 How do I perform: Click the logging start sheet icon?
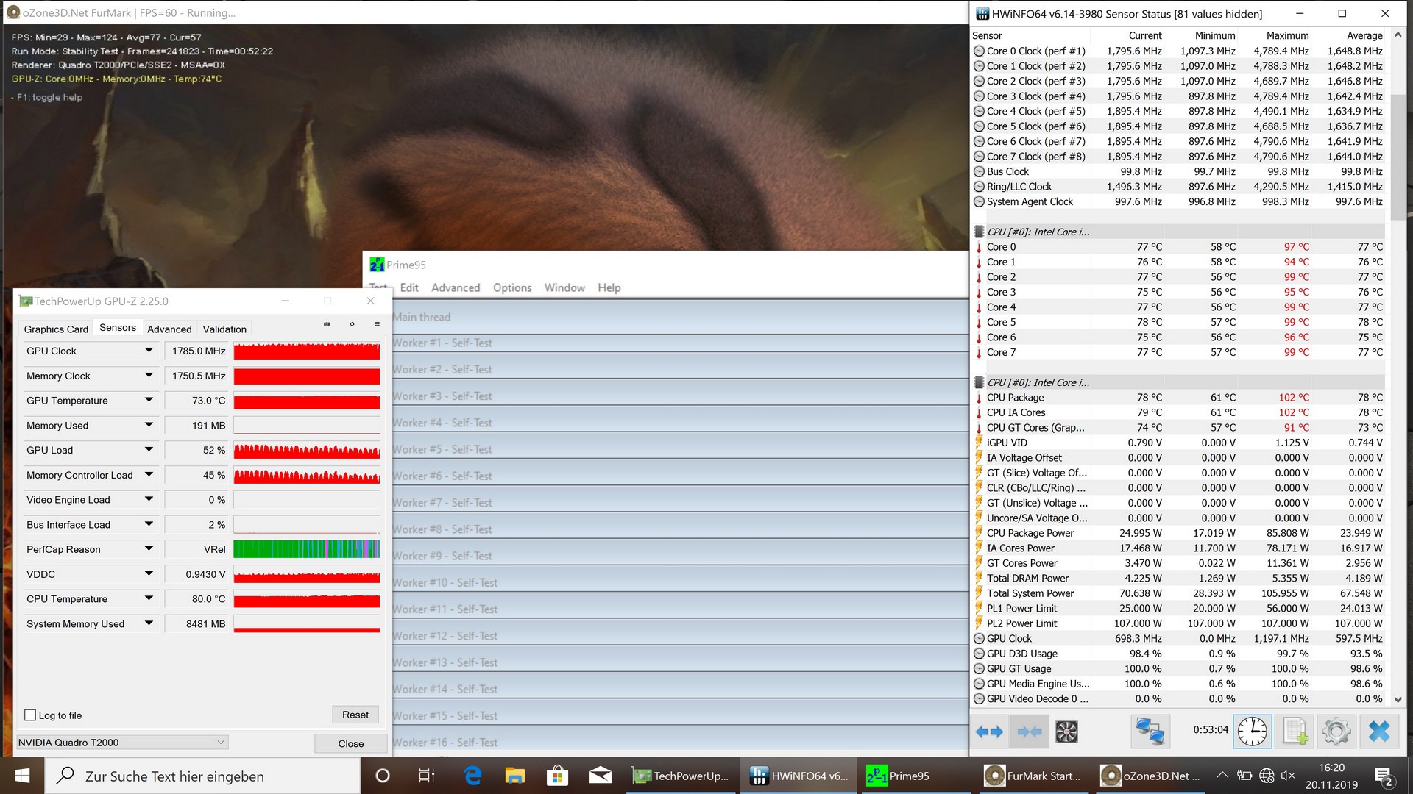click(1295, 732)
